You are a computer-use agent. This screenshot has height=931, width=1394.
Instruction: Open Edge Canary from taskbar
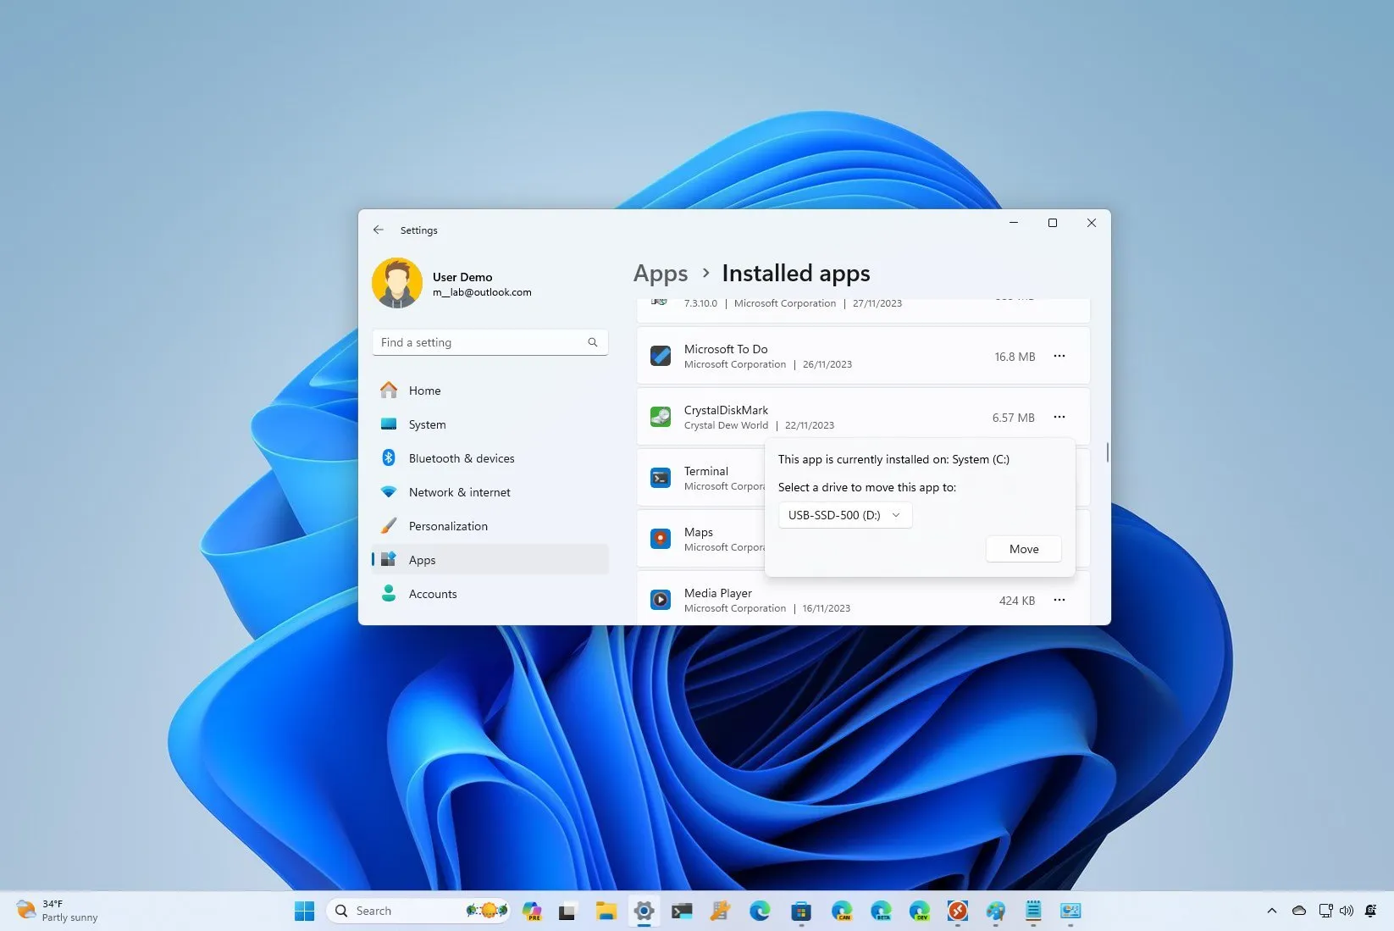tap(842, 911)
